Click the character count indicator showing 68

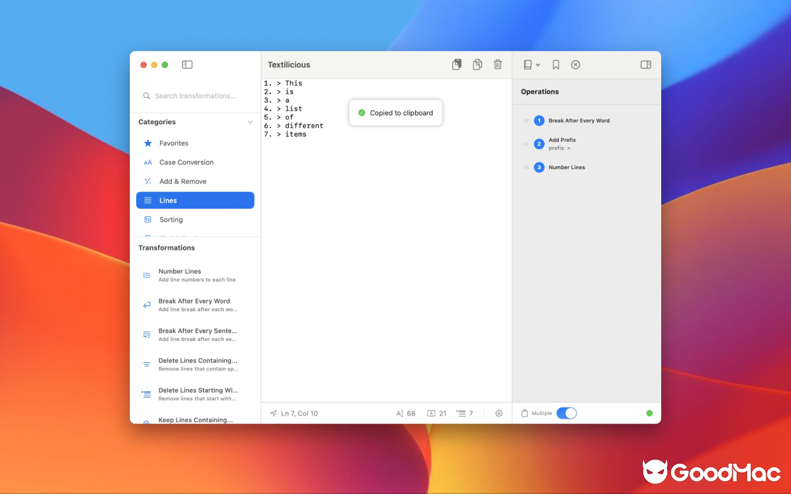point(406,413)
